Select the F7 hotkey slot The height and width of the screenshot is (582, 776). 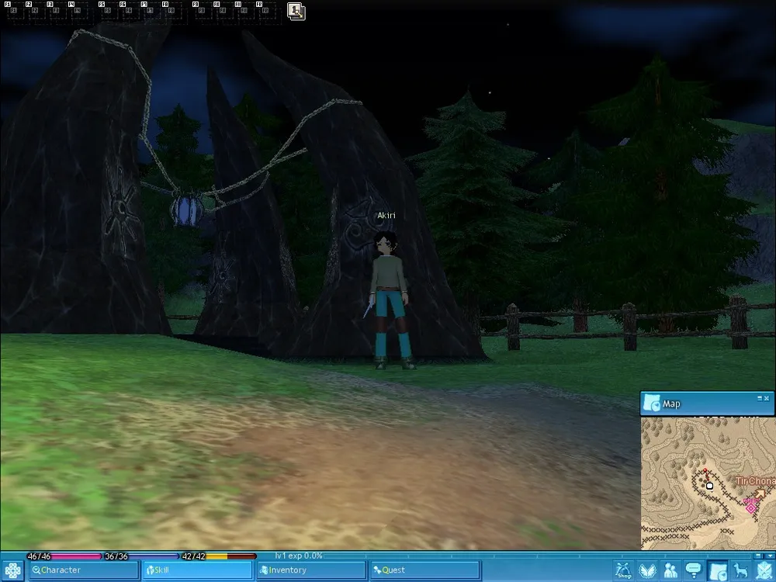tap(151, 11)
